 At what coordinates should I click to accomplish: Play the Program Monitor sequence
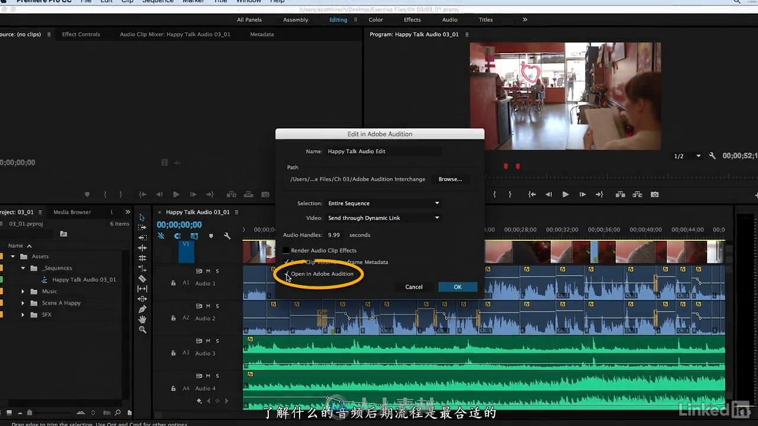566,194
